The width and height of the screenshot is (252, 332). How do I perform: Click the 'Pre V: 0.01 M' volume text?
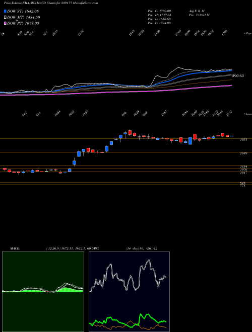coord(199,15)
